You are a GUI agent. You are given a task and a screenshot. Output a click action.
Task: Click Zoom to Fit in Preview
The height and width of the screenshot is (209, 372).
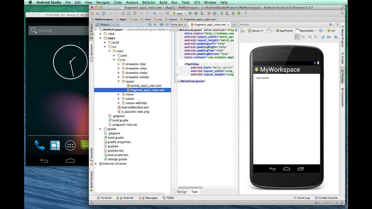pos(297,37)
